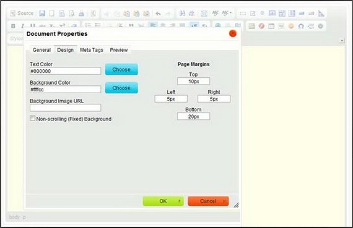Insert a Horizontal Line toolbar icon
The image size is (353, 228).
(x=281, y=26)
